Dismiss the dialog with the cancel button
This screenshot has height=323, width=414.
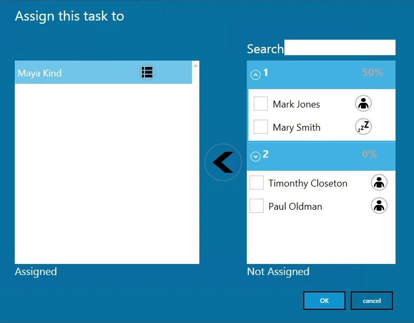(372, 300)
